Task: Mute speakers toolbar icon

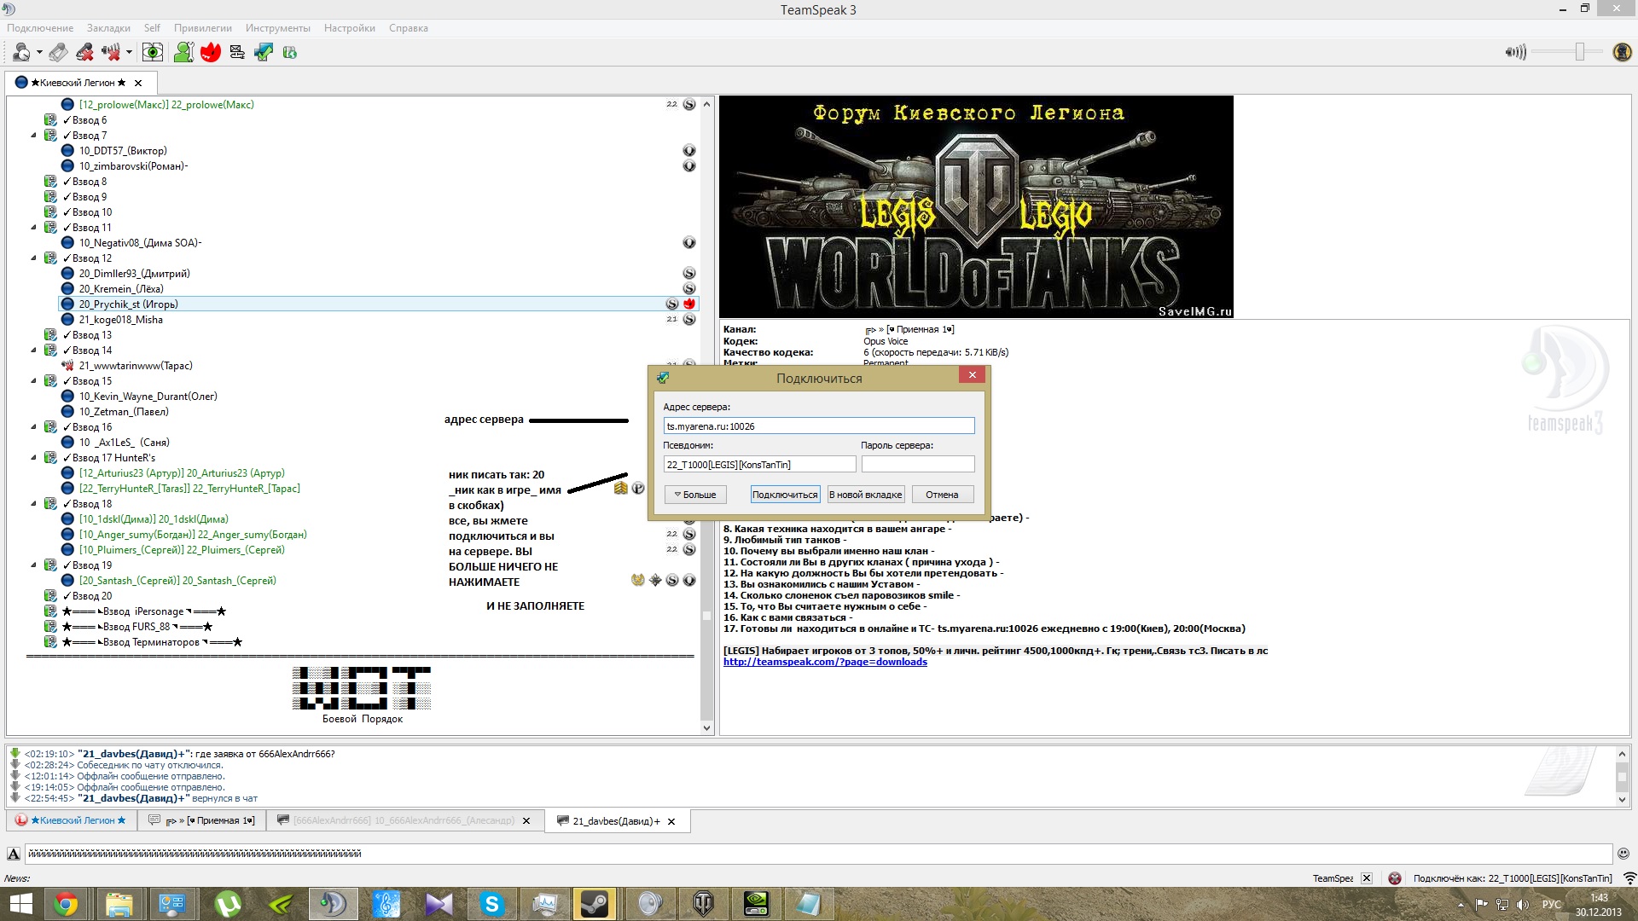Action: tap(110, 53)
